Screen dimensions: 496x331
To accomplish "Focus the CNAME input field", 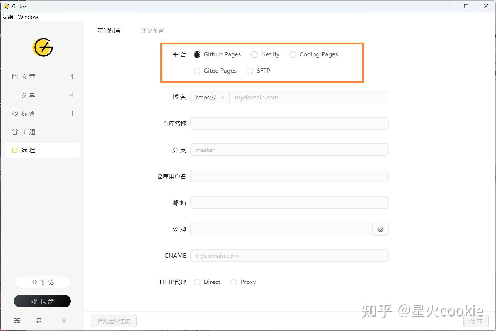I will tap(289, 255).
